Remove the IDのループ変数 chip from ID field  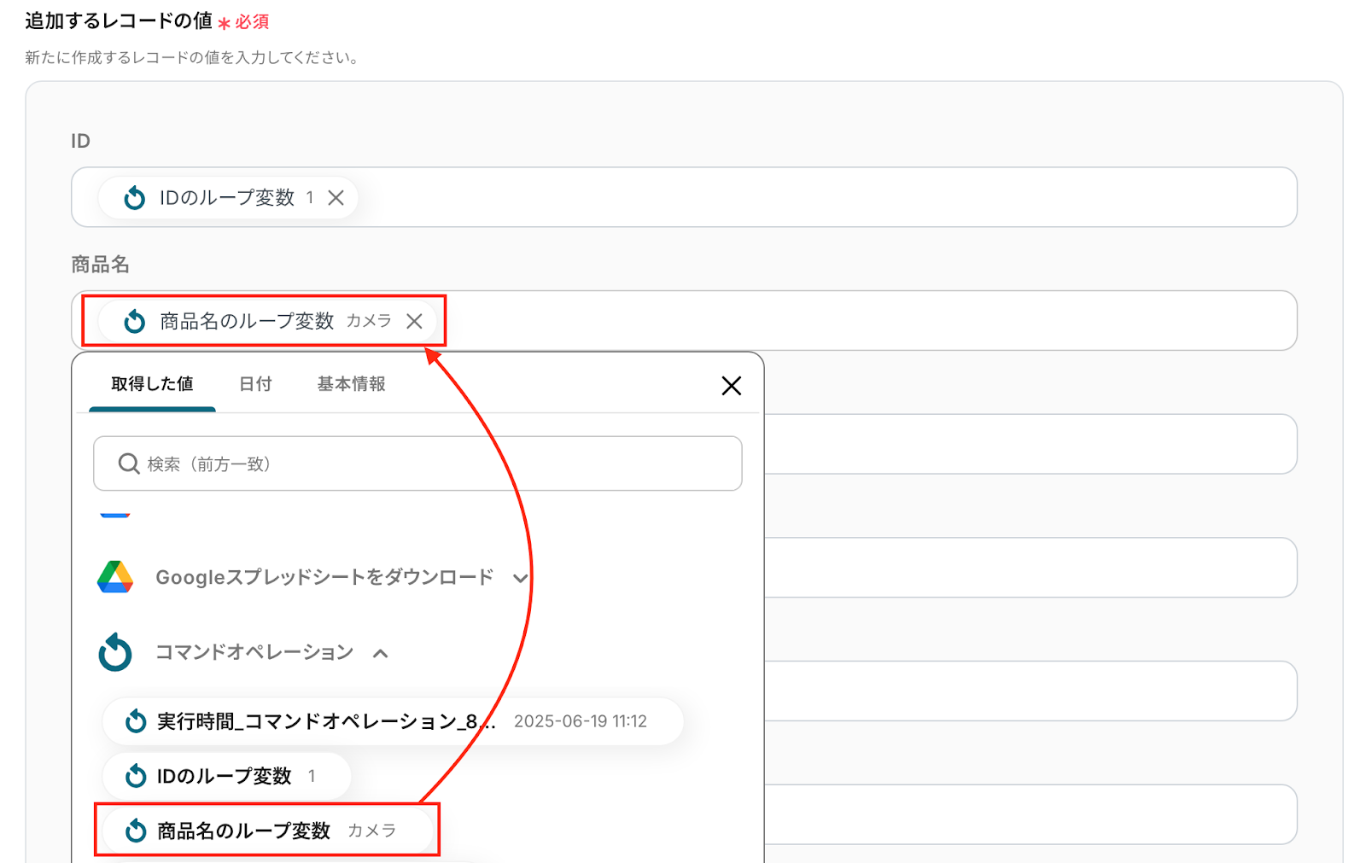point(336,198)
